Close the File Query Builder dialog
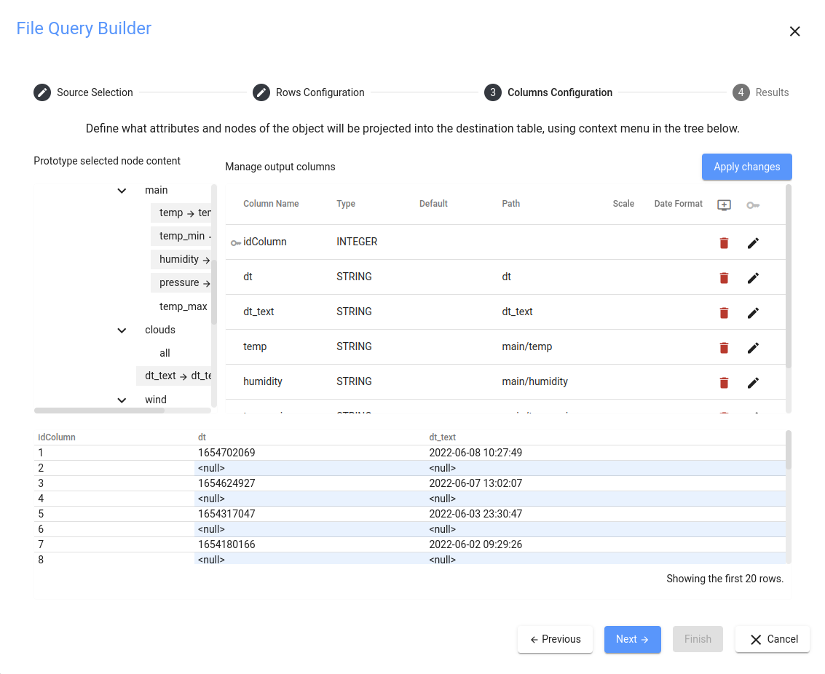The height and width of the screenshot is (674, 825). pos(794,31)
